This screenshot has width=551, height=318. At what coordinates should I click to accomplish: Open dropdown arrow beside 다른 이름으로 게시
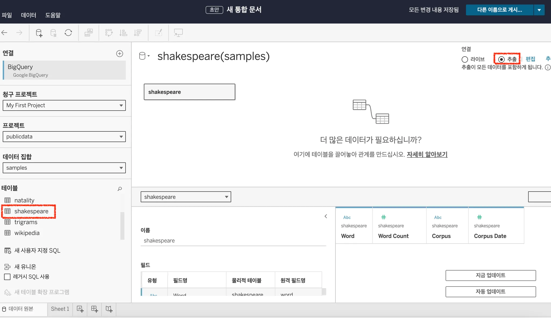coord(539,10)
